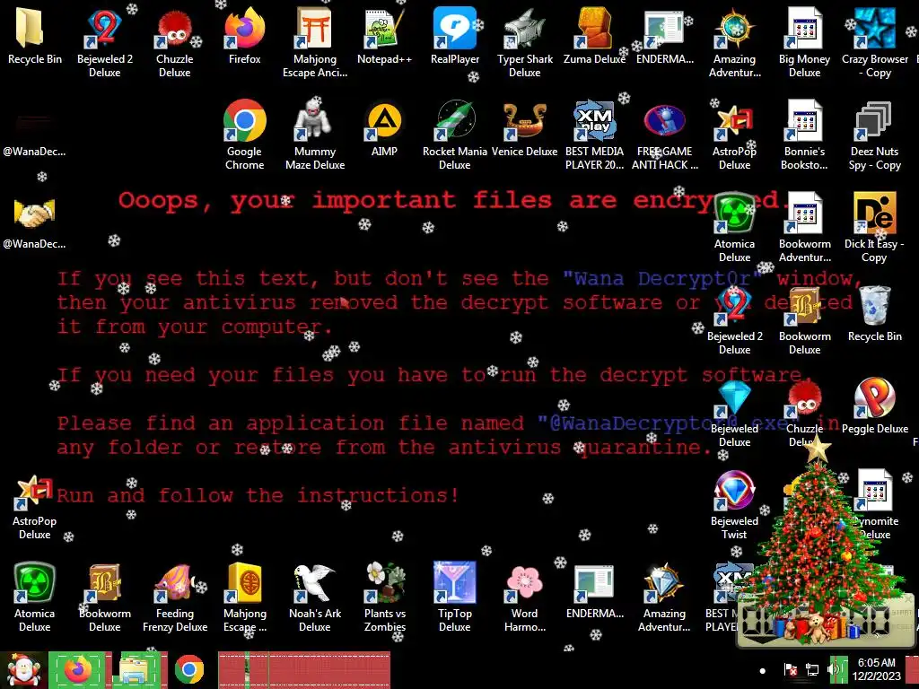Open the taskbar clock showing 6:05 AM

click(876, 669)
